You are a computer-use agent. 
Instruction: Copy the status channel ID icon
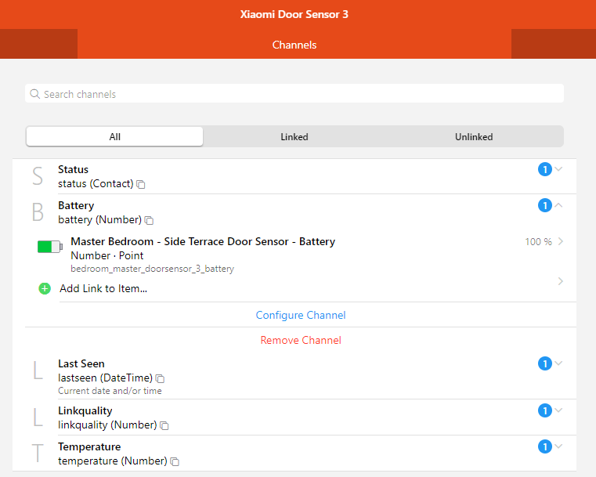coord(141,185)
